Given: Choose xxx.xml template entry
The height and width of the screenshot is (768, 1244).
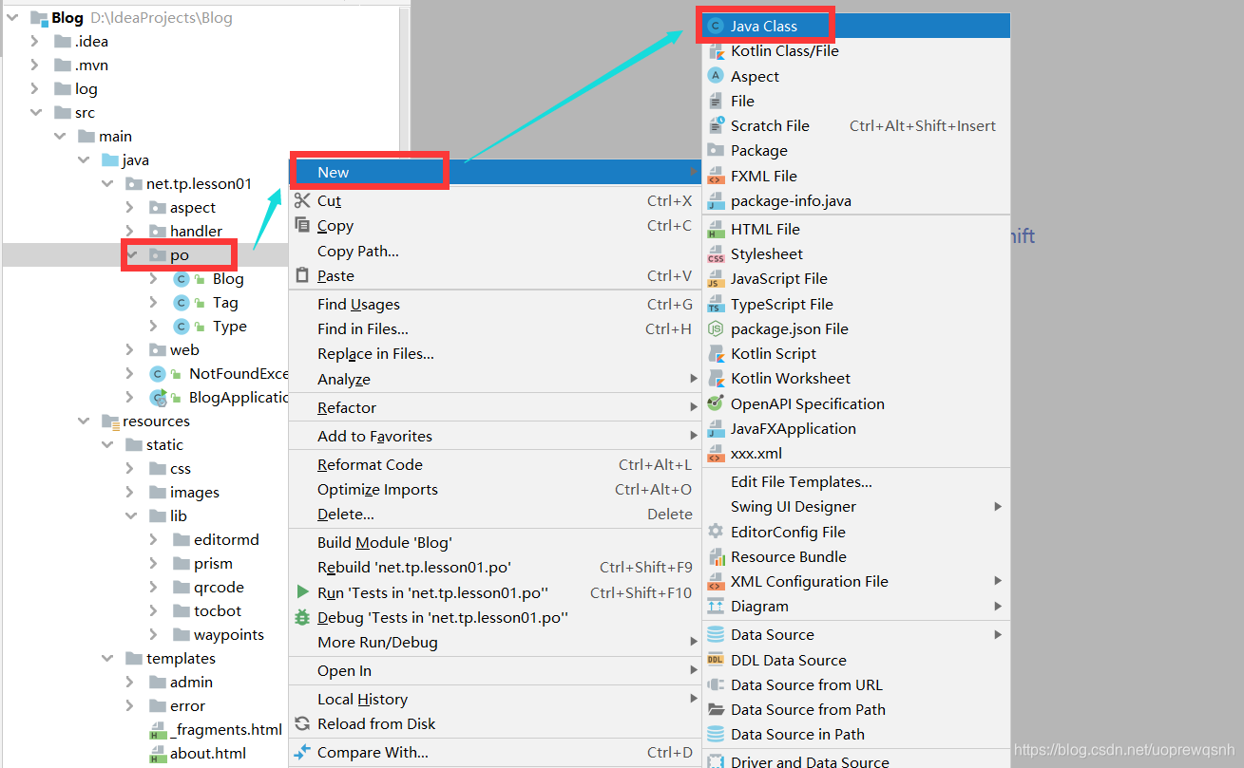Looking at the screenshot, I should coord(856,453).
